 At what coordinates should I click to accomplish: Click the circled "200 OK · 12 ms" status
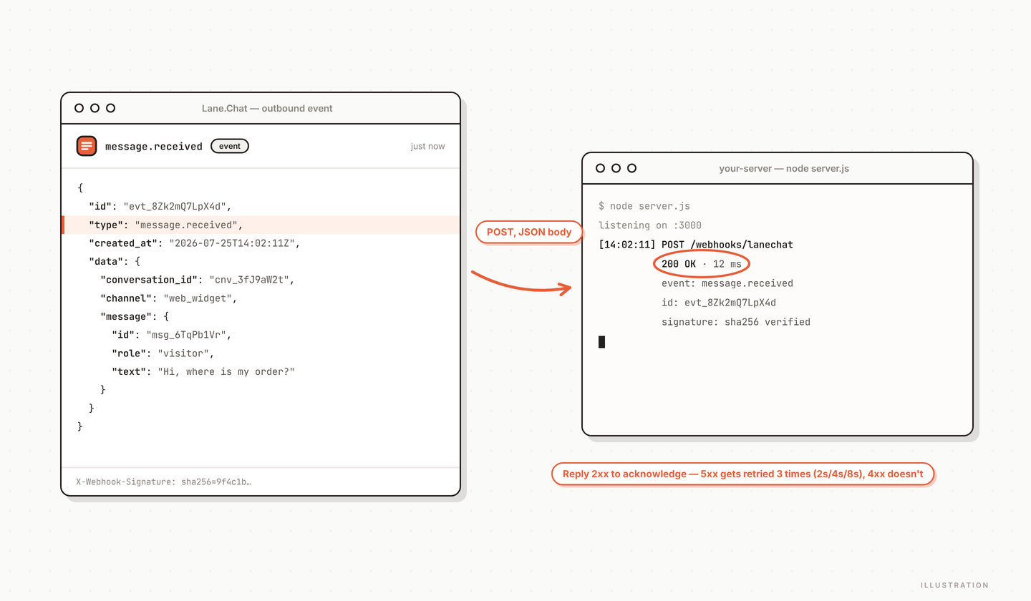click(x=702, y=264)
